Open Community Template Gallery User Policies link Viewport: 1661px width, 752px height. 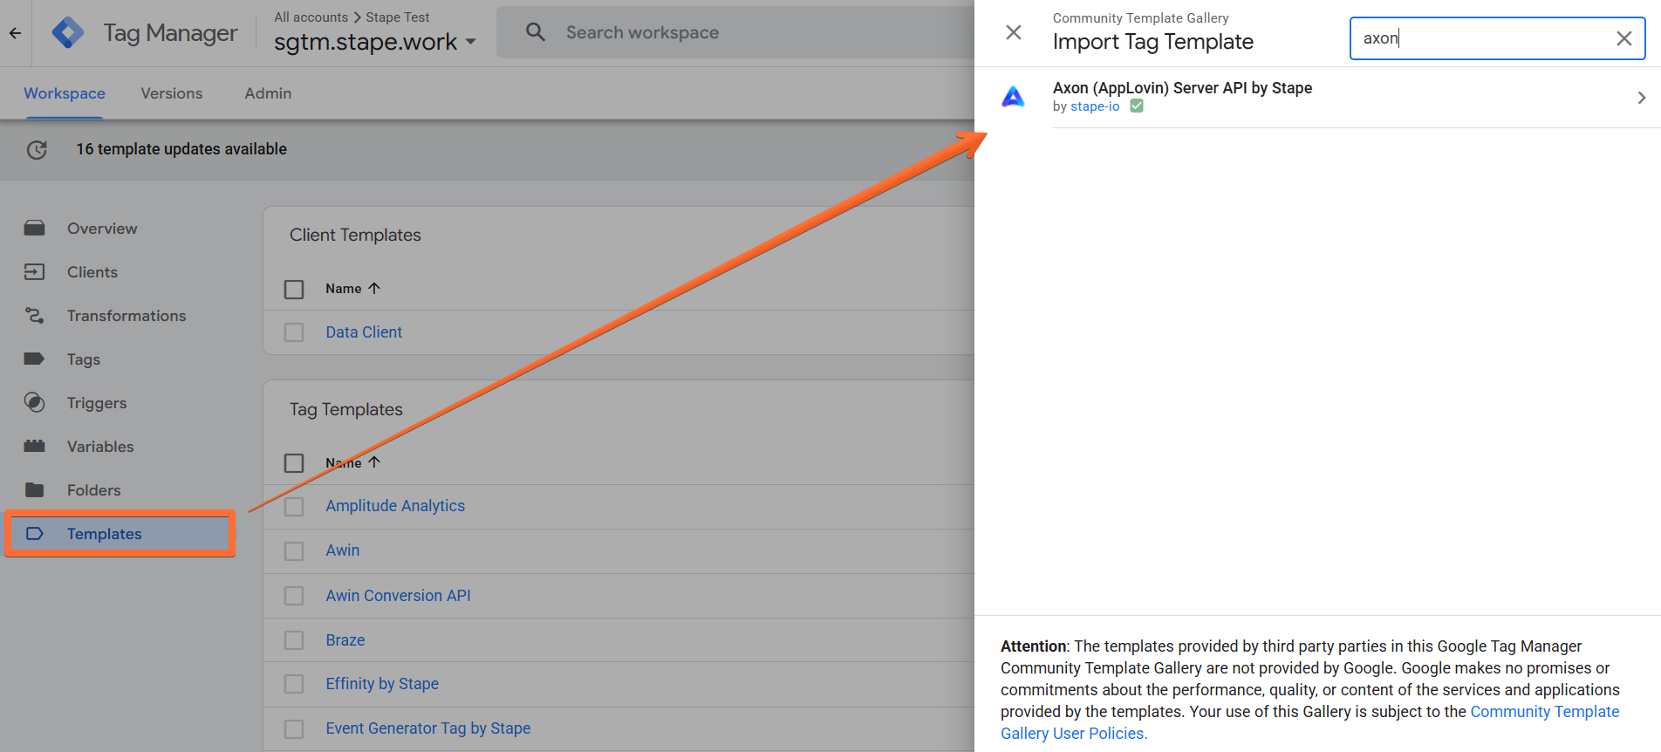1309,722
